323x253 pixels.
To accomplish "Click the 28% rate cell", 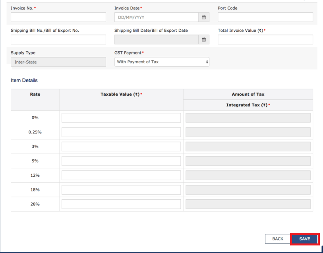I will (35, 204).
